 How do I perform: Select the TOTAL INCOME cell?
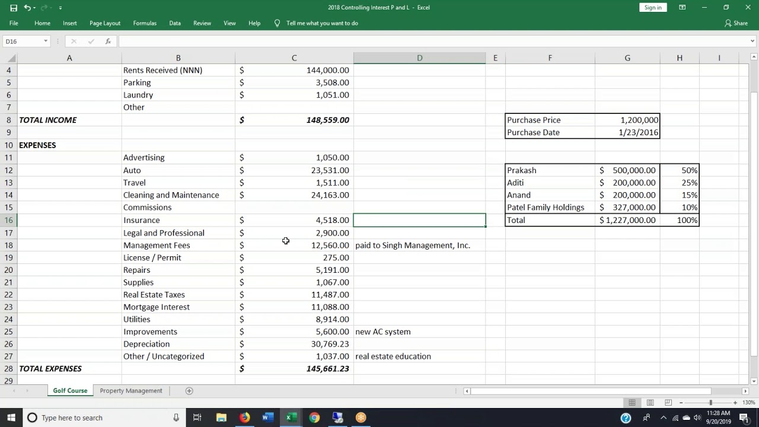69,120
